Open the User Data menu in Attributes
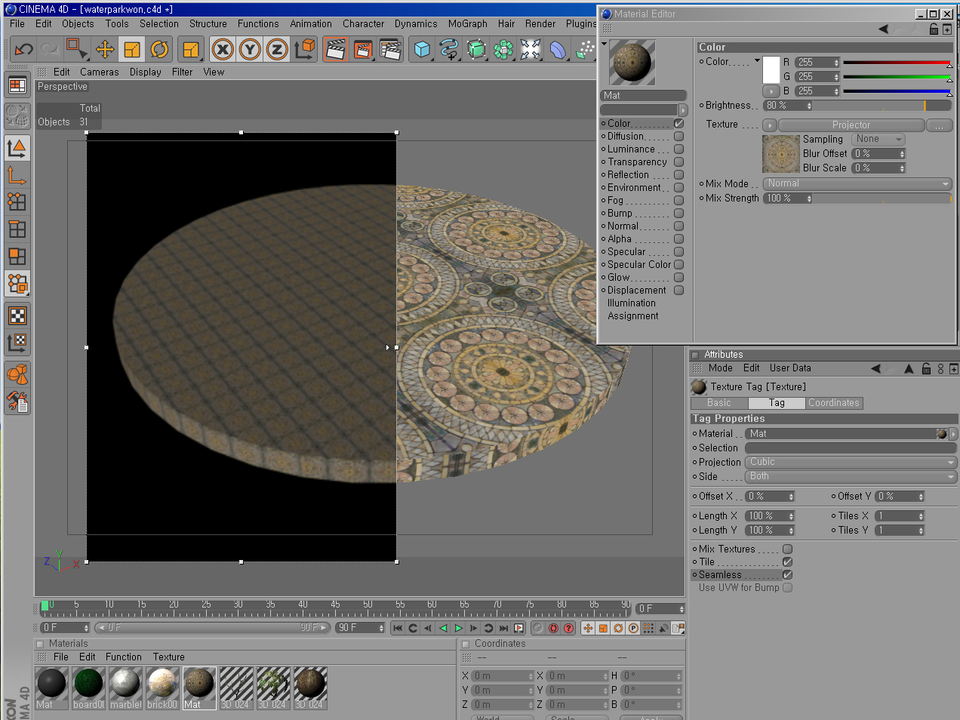 (x=790, y=368)
